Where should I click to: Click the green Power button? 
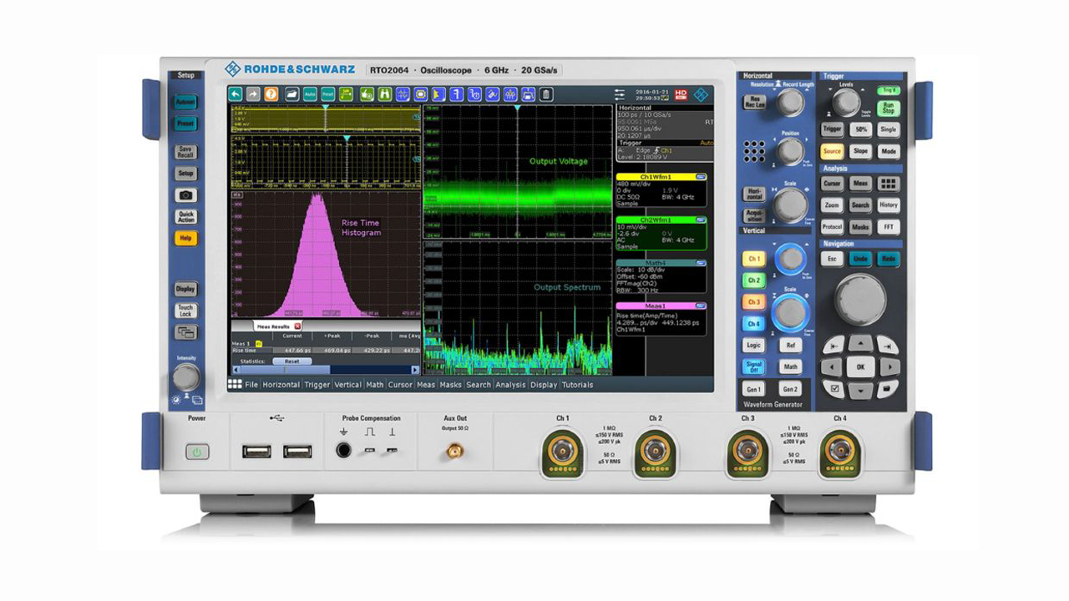click(x=197, y=452)
